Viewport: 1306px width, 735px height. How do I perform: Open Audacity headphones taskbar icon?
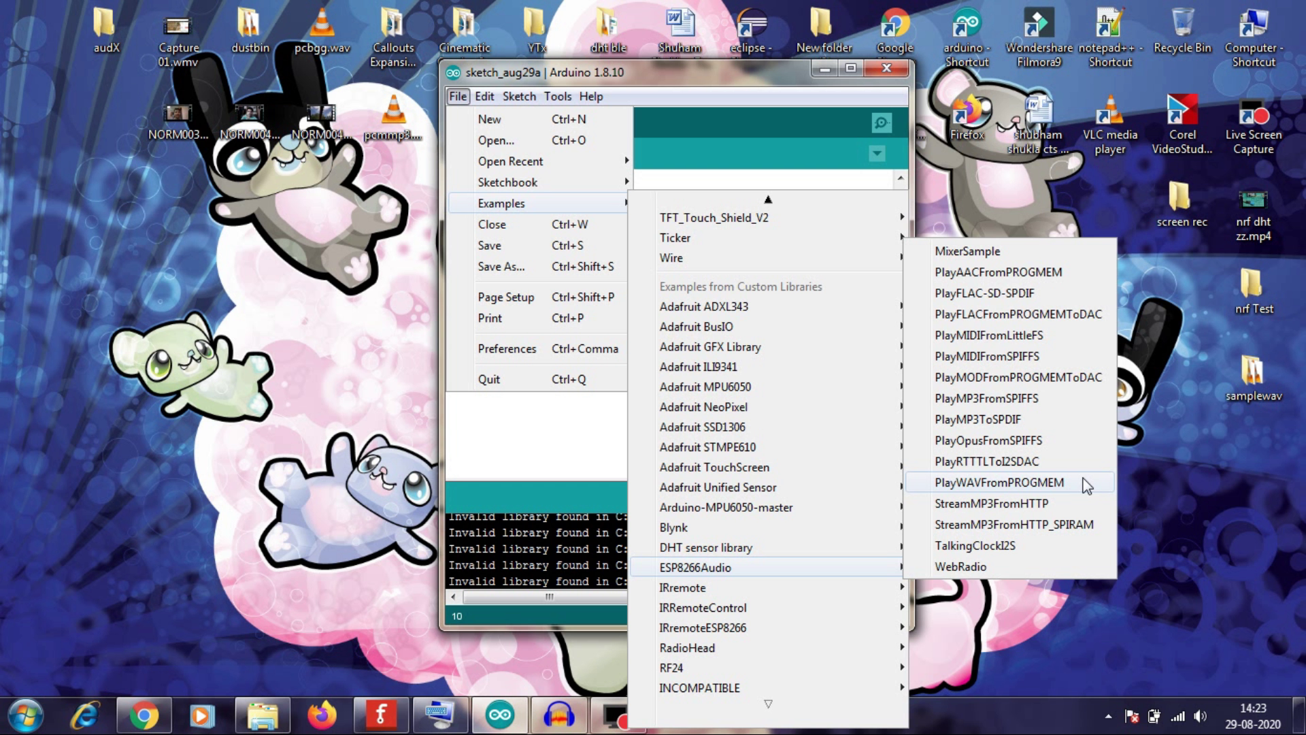[558, 716]
